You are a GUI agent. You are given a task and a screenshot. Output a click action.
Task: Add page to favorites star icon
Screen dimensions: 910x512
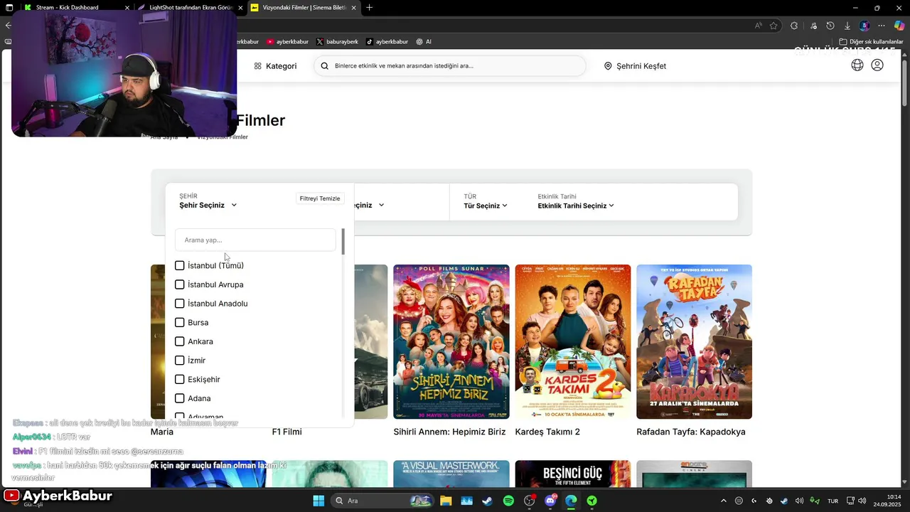point(773,26)
